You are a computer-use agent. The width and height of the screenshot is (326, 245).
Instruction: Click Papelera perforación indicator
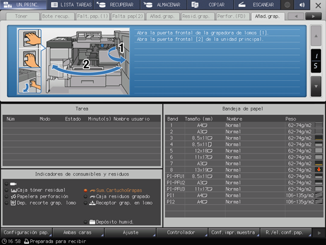point(37,196)
